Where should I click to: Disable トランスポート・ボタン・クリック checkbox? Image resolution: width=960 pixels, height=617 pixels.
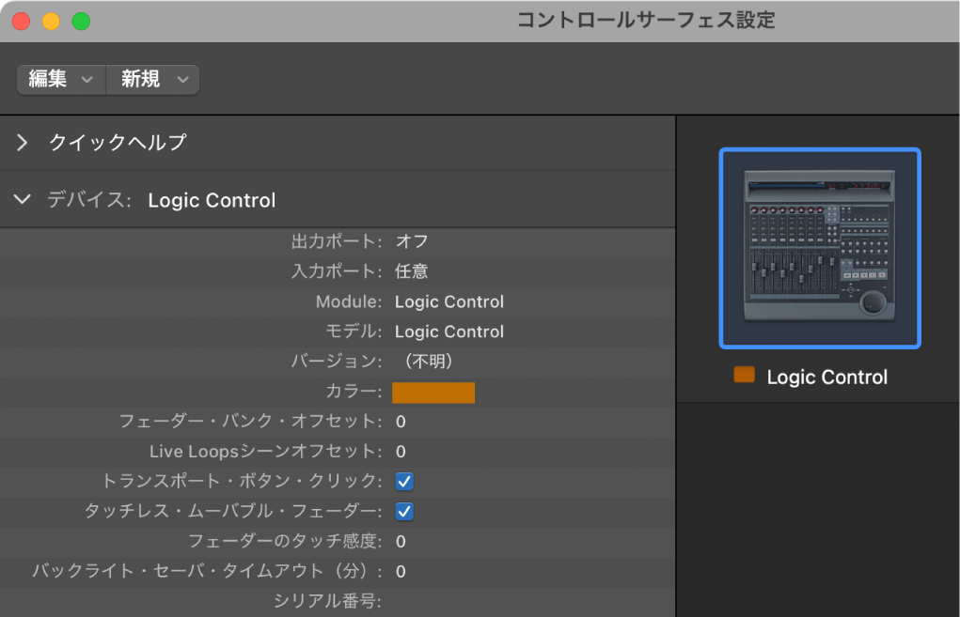pos(404,482)
